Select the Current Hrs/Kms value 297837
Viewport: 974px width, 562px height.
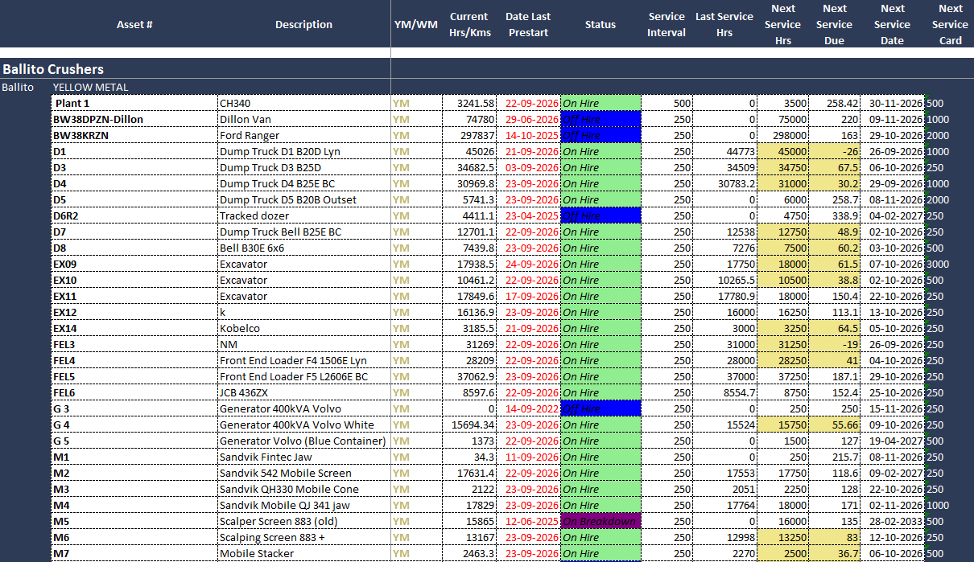coord(468,135)
